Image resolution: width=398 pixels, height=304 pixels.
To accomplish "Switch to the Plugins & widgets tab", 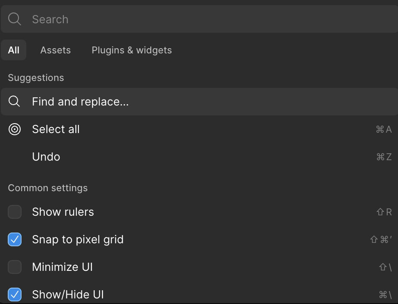I will click(x=132, y=50).
